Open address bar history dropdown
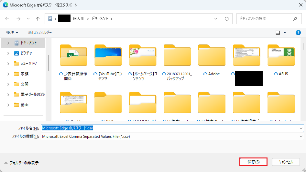The height and width of the screenshot is (172, 306). tap(216, 19)
